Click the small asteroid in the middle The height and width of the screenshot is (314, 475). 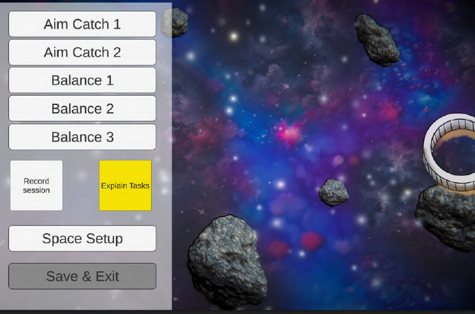point(334,192)
